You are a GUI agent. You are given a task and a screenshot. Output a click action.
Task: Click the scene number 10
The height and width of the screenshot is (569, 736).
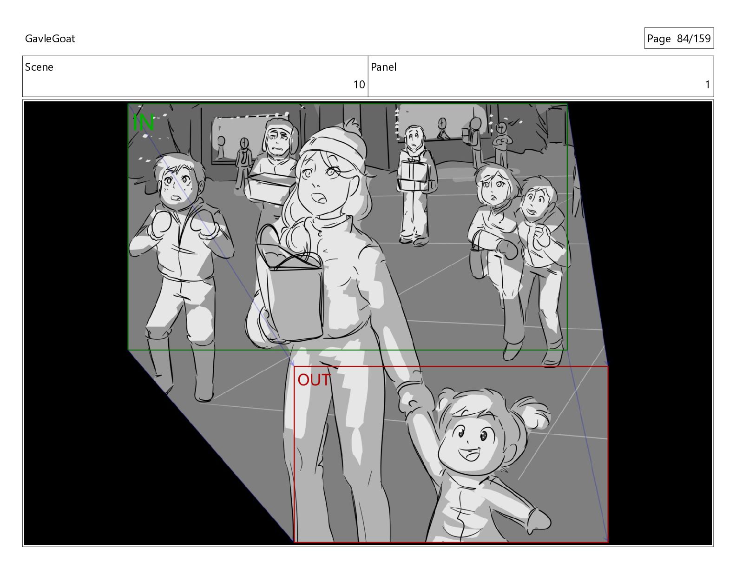click(359, 84)
